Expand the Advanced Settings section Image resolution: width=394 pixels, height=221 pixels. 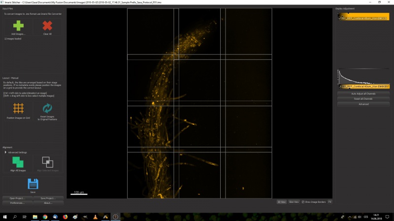(6, 152)
